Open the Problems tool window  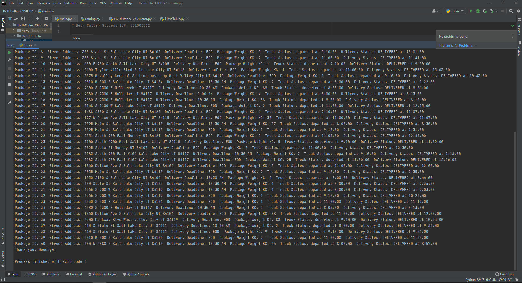(51, 274)
